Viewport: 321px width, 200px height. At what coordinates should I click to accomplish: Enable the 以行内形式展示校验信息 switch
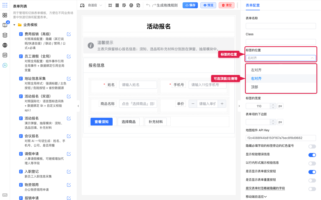[x=312, y=163]
